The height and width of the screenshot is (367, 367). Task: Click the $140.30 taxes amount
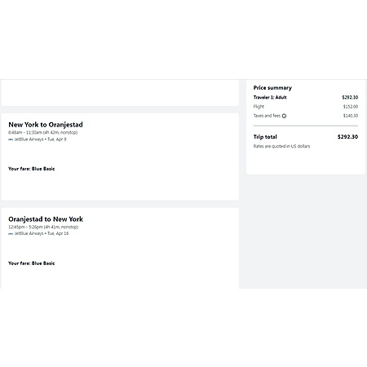point(351,116)
